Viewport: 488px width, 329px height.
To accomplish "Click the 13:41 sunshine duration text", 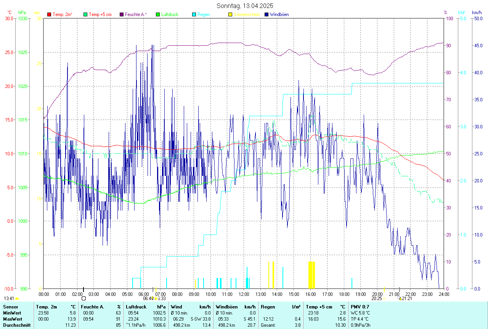I will (x=9, y=299).
